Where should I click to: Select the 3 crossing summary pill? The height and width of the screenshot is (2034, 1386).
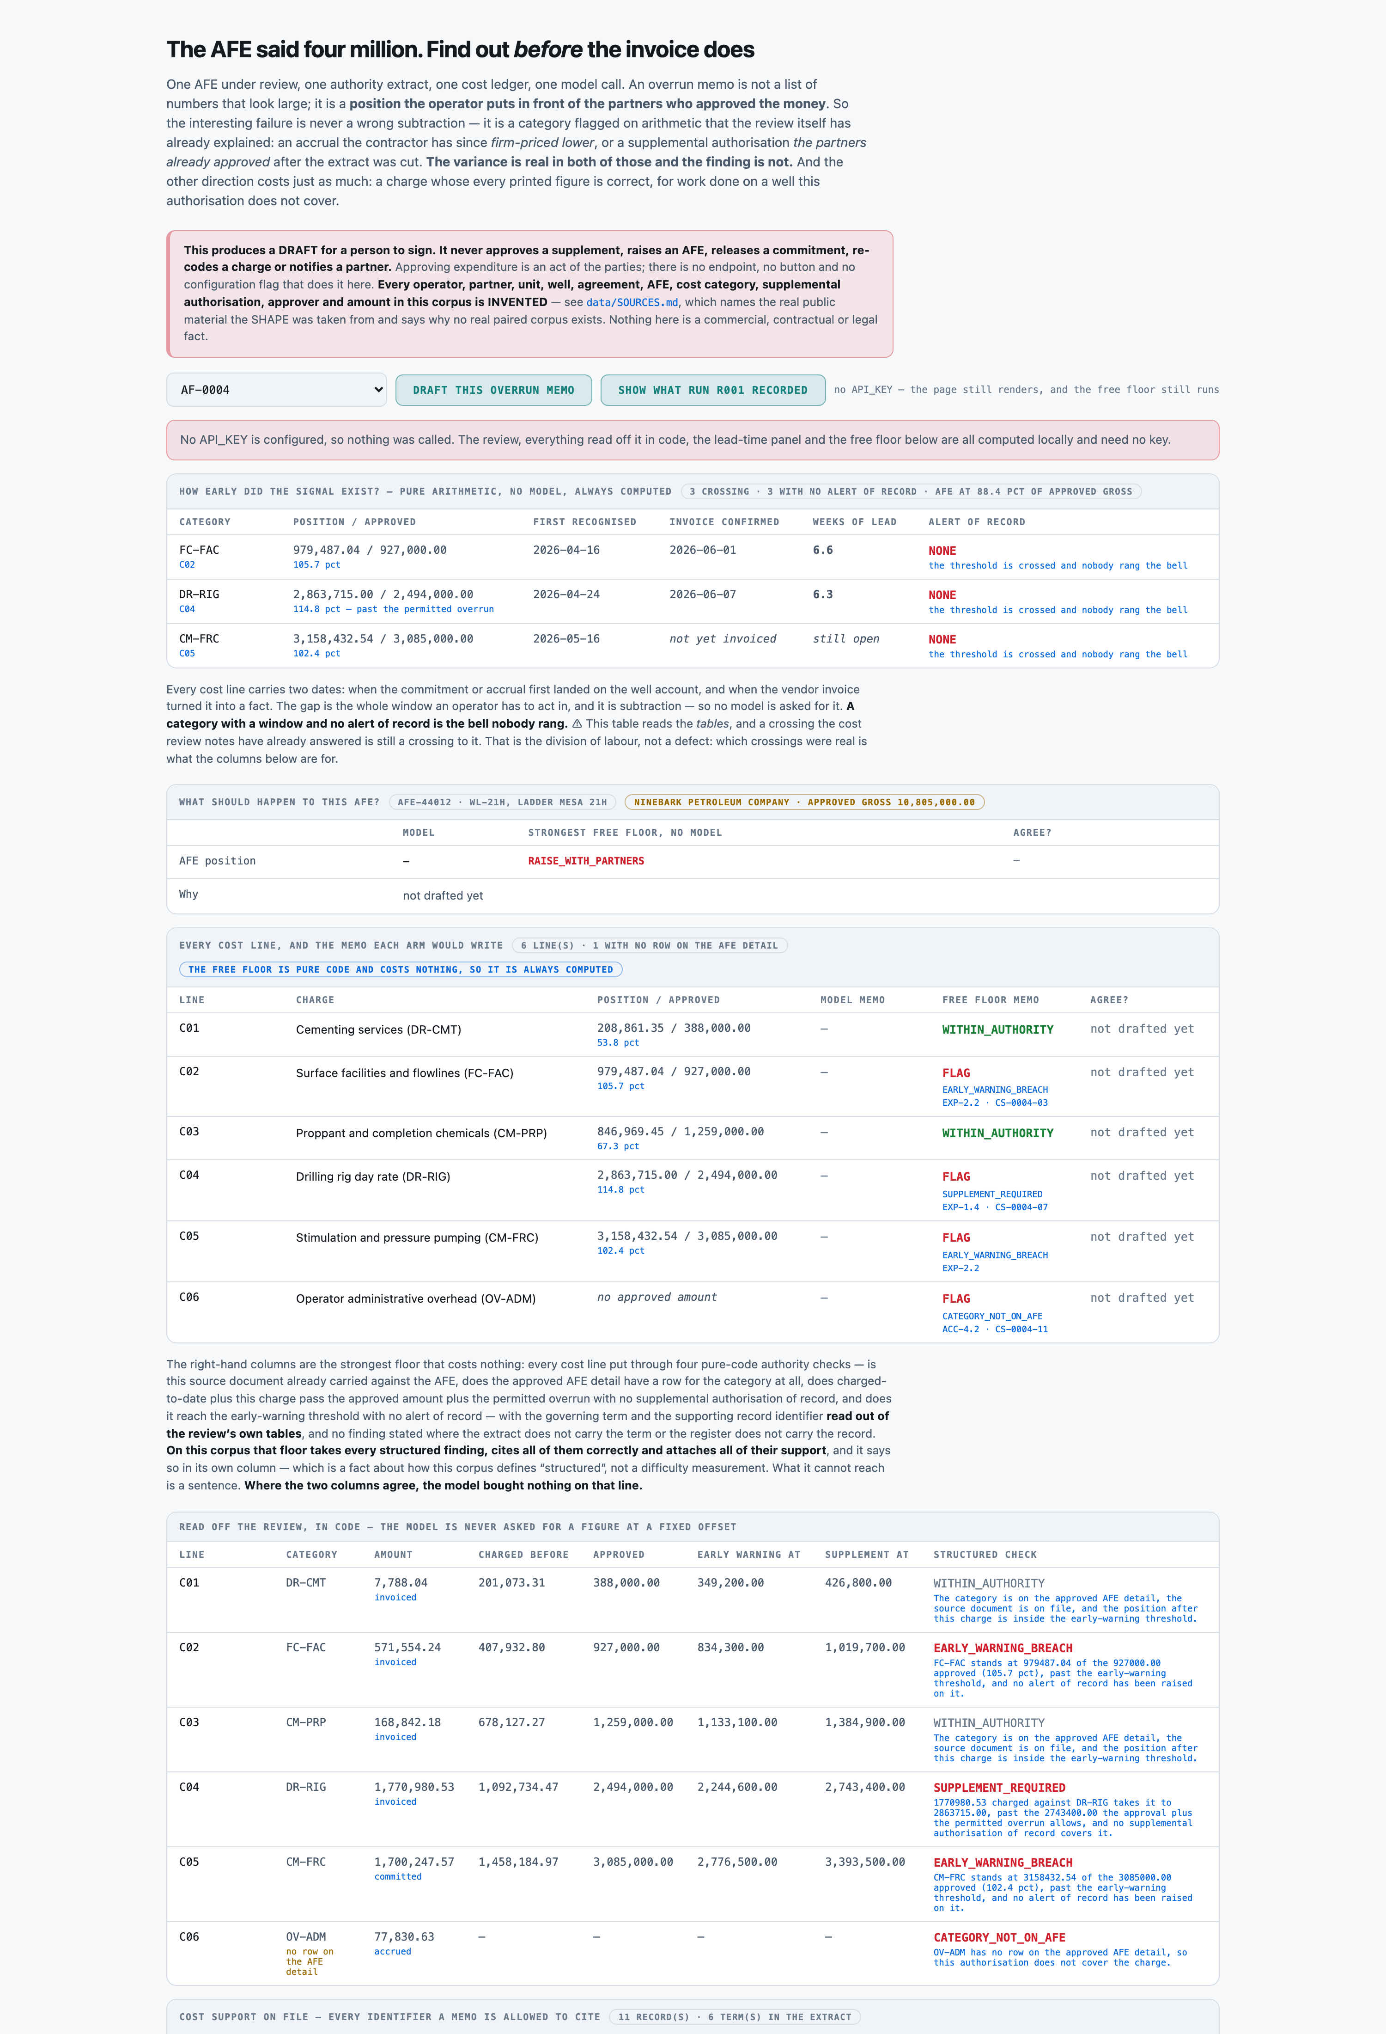(x=910, y=492)
